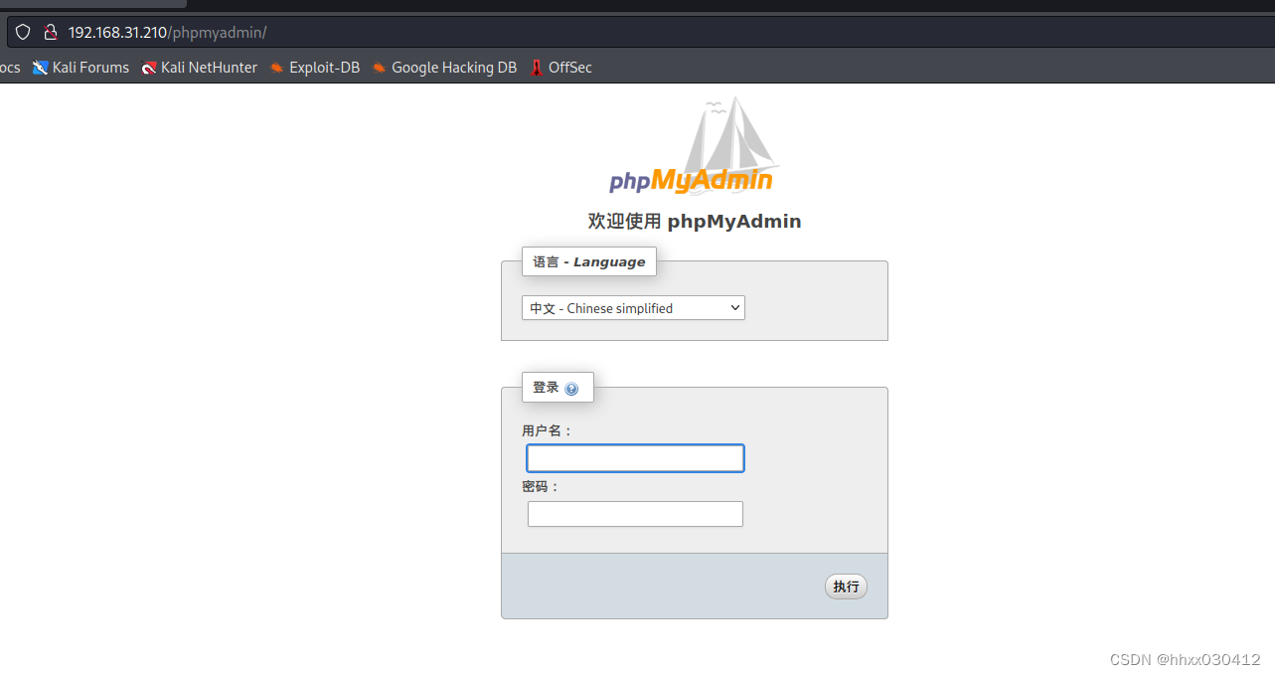Open the Chinese simplified language dropdown

pos(633,308)
